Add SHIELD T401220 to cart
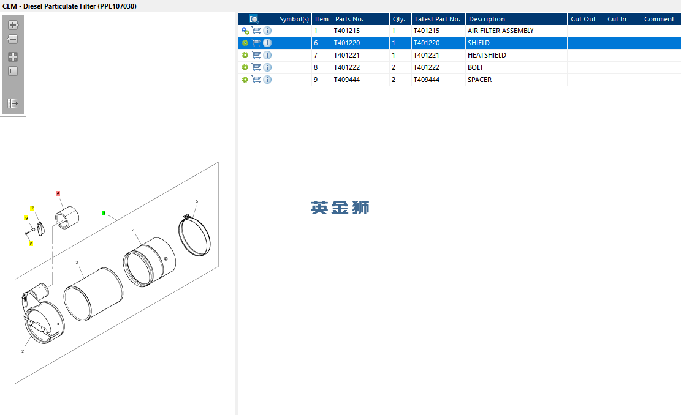Image resolution: width=681 pixels, height=415 pixels. click(x=256, y=43)
